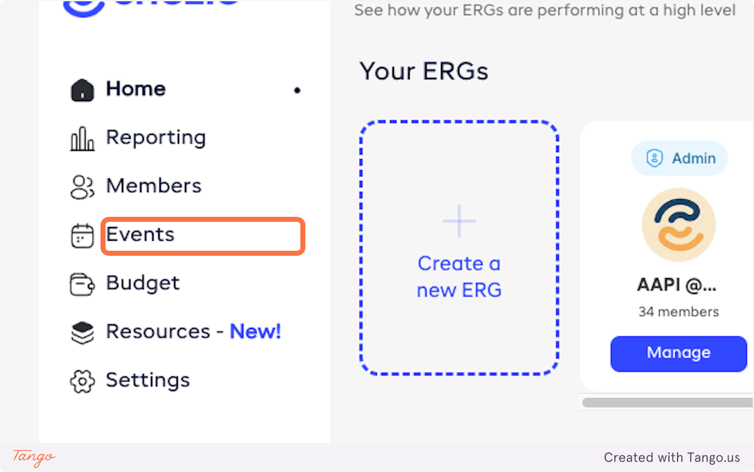Click the horizontal scrollbar under ERG cards
This screenshot has height=472, width=754.
point(667,402)
